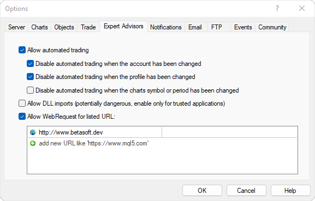Select the FTP tab
This screenshot has width=315, height=201.
pos(217,27)
